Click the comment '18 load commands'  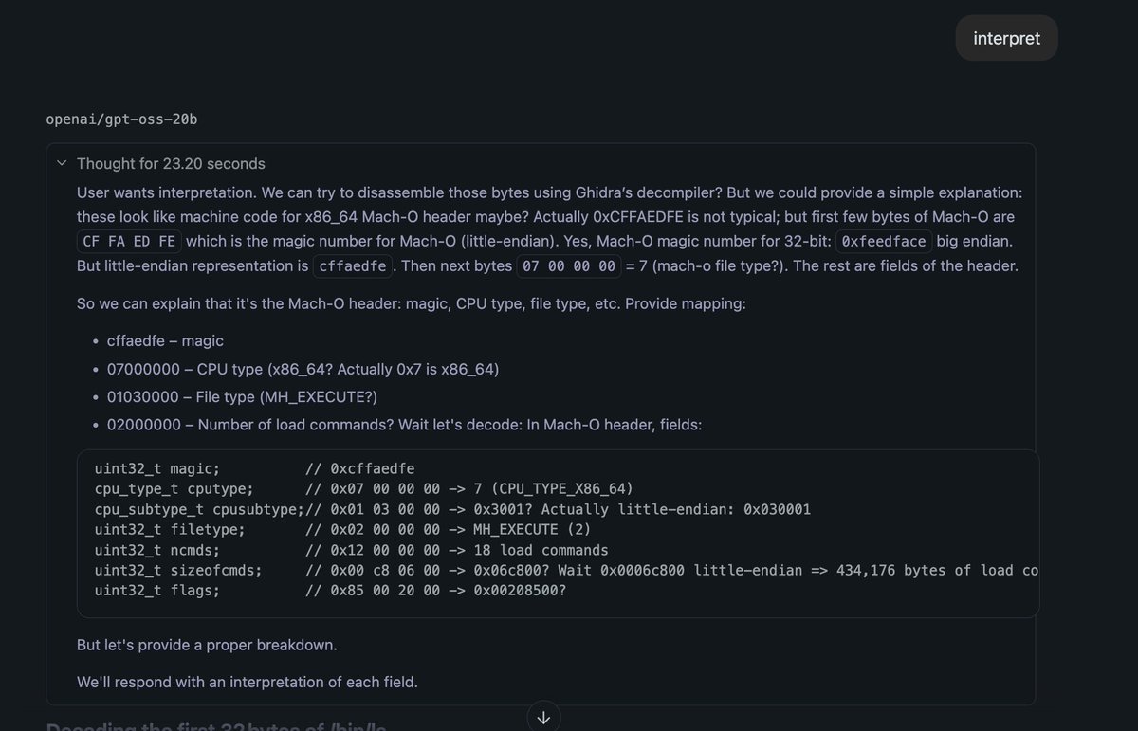point(541,550)
